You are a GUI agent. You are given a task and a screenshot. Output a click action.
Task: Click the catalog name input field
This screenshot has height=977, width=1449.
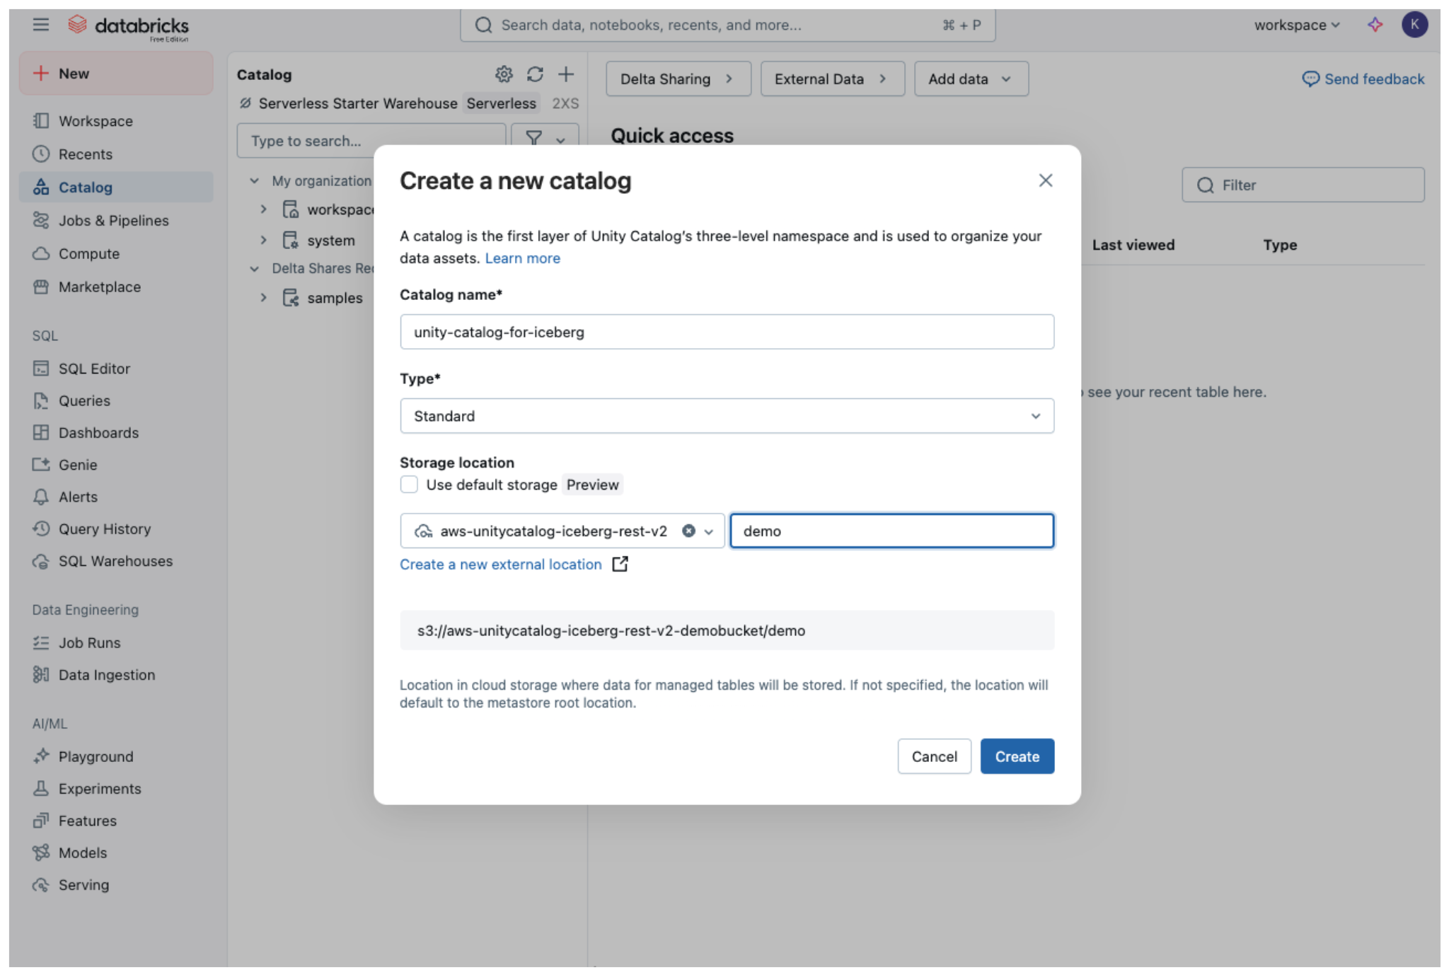(726, 331)
